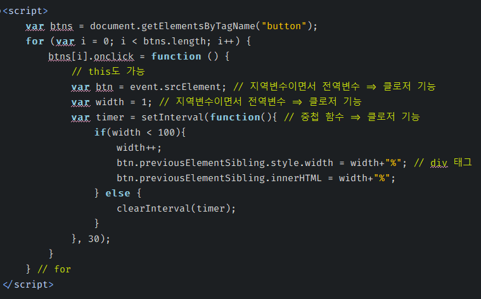Click the 'width++;' statement
Viewport: 481px width, 299px height.
(x=139, y=148)
